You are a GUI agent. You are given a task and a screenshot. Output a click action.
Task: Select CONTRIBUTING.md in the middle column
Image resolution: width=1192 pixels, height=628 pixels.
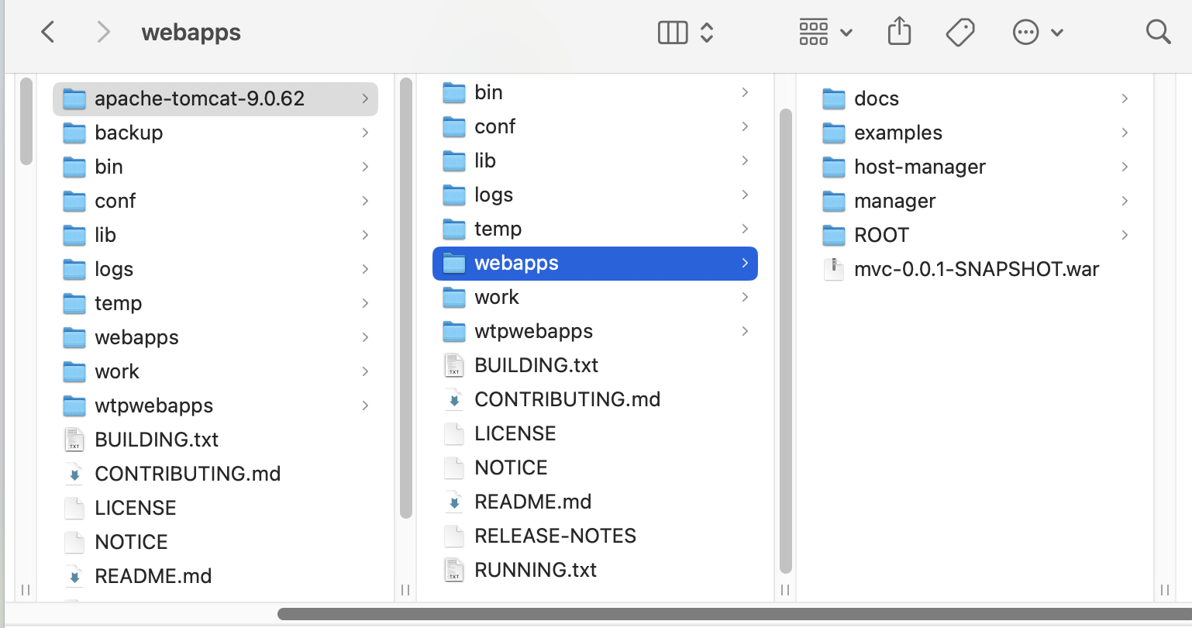567,399
